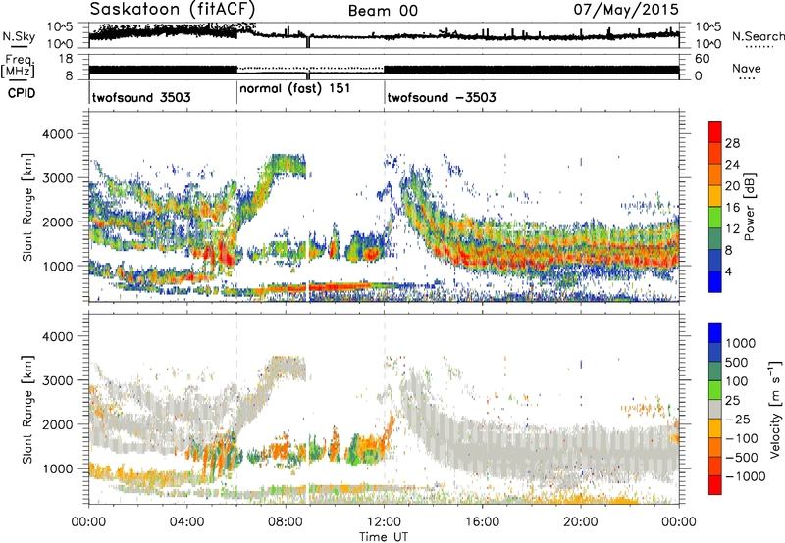The image size is (785, 543).
Task: Click the '08:00' time tick label
Action: 286,522
